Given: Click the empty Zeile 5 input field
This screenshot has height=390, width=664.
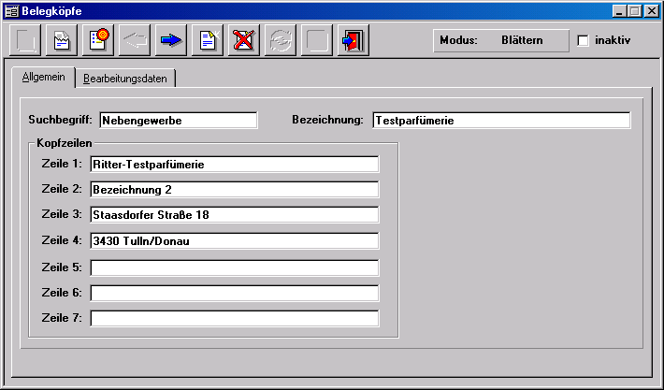Looking at the screenshot, I should (x=235, y=267).
